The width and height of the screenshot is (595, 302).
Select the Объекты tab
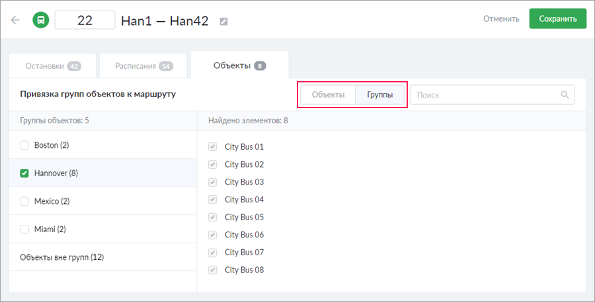(239, 66)
